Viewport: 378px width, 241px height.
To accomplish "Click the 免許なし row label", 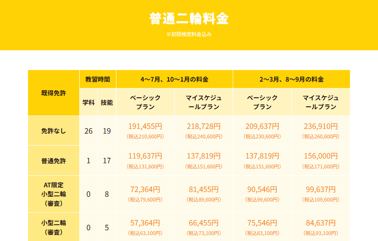I will pyautogui.click(x=53, y=131).
